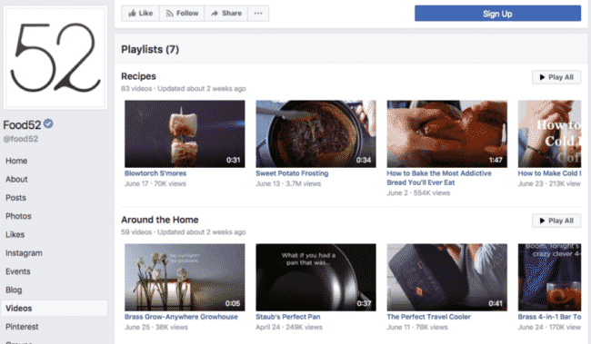Click the June 11 · 78K views text

pyautogui.click(x=417, y=328)
